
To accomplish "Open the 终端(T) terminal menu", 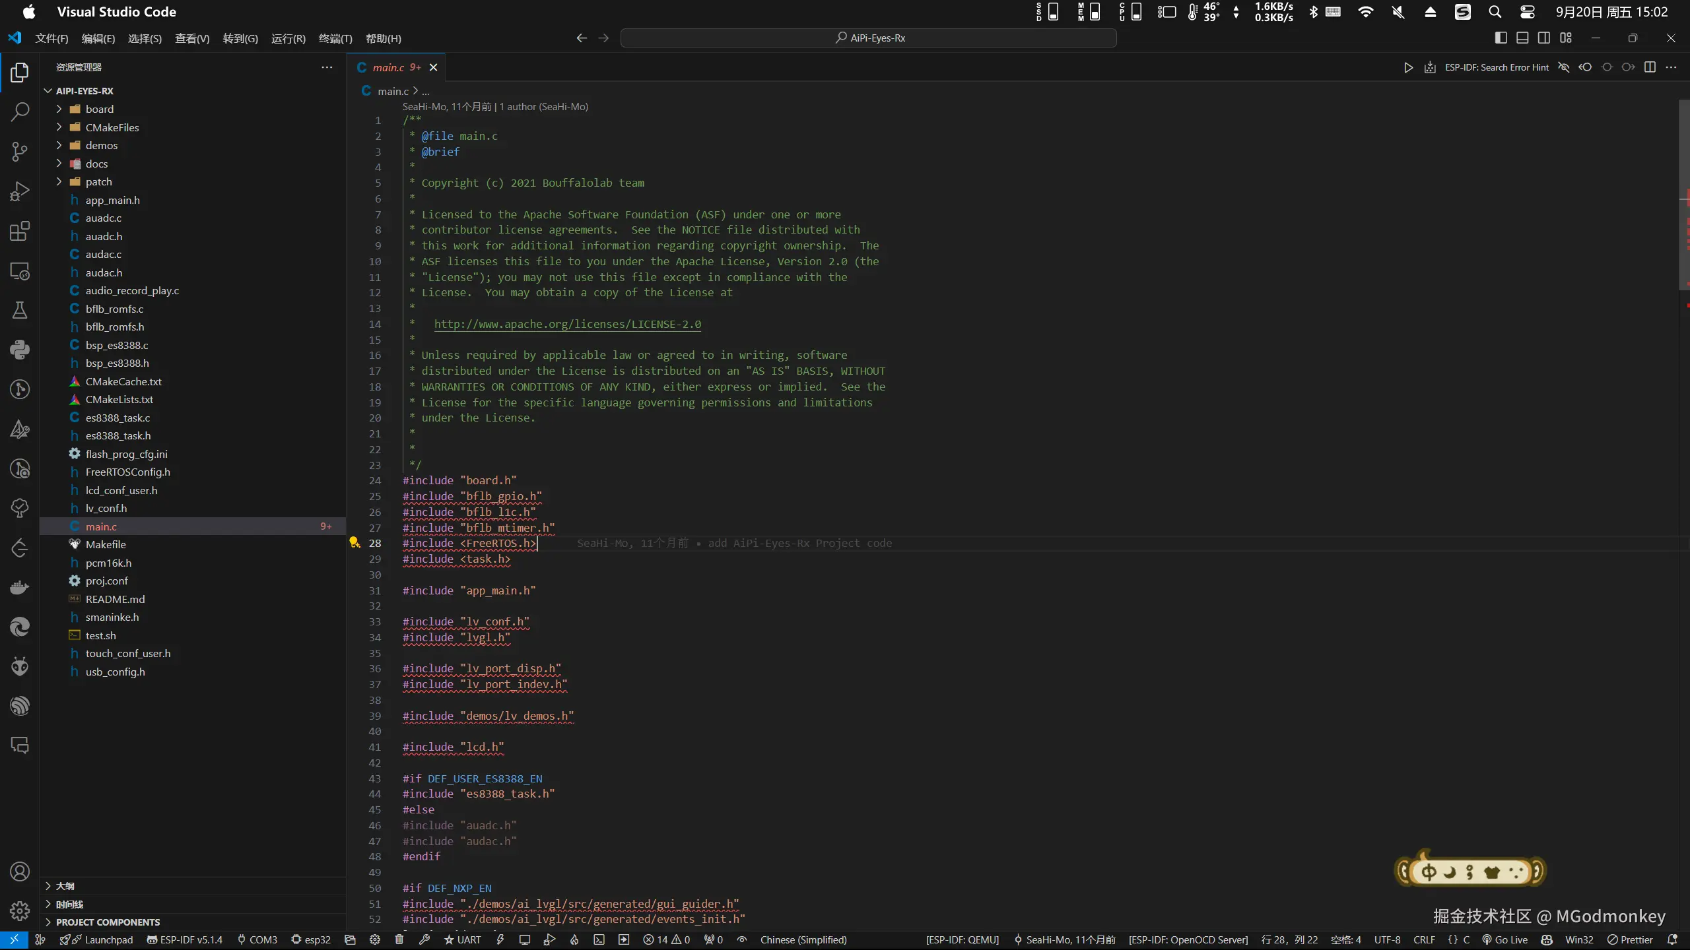I will click(335, 38).
